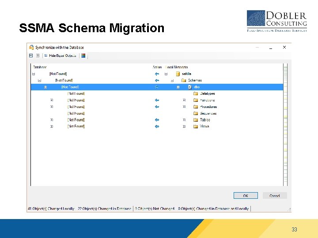
Task: Select the dbo tree item
Action: (197, 87)
